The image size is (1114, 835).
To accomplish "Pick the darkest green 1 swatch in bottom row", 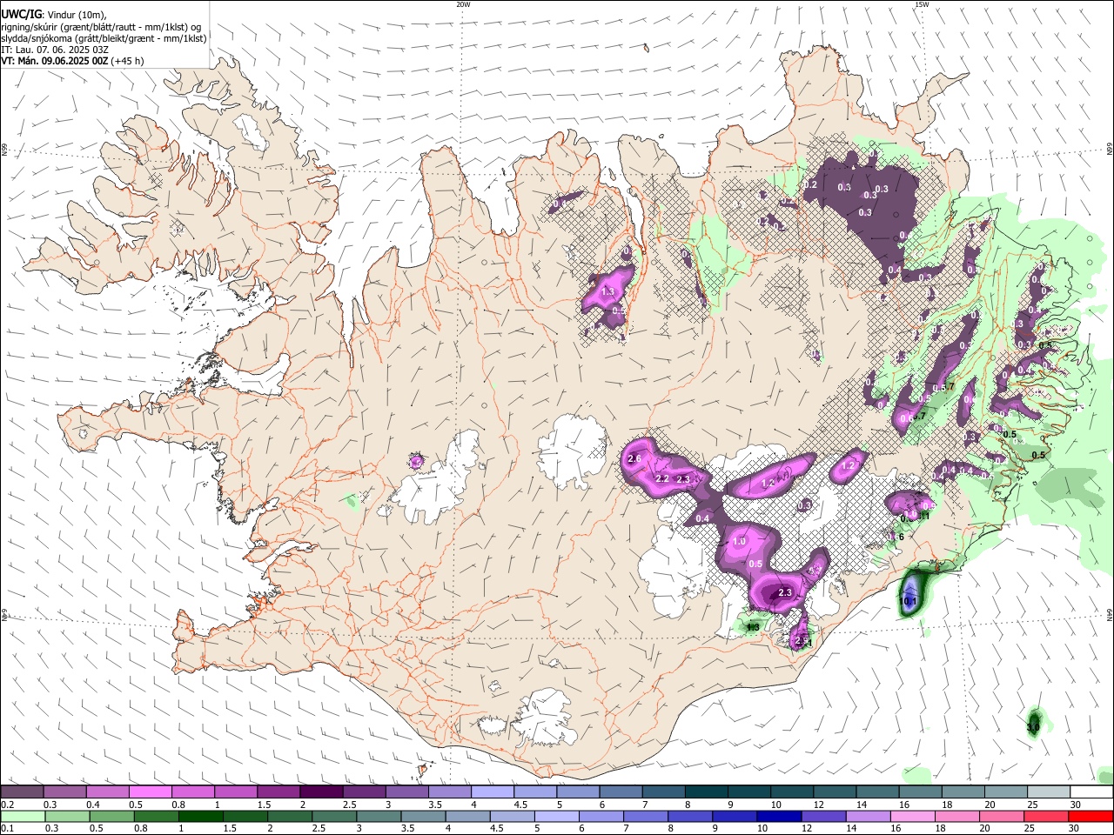I will [201, 816].
